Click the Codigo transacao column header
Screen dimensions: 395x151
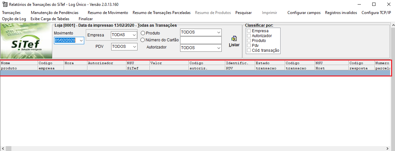[300, 66]
